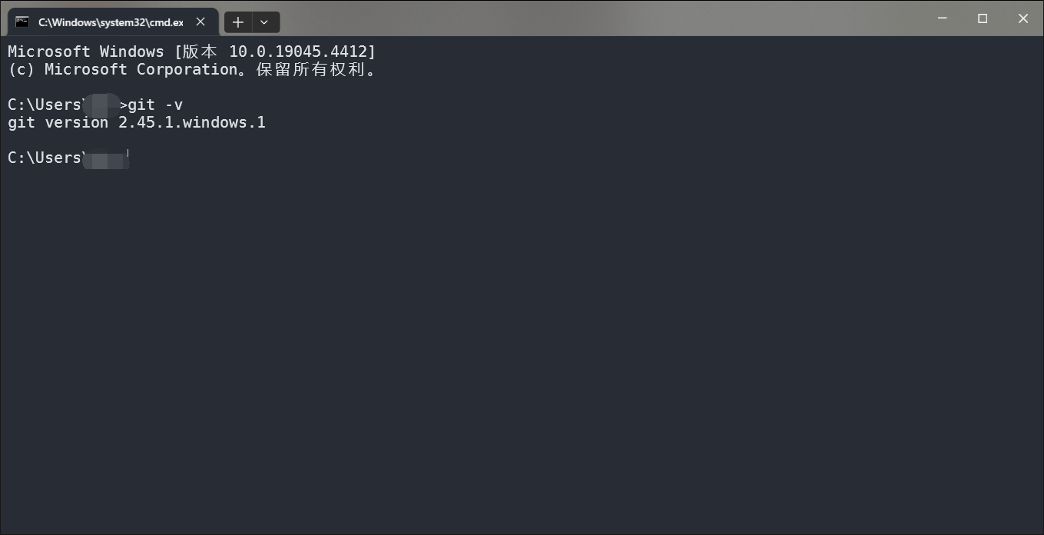Expand the new tab profile dropdown
Viewport: 1044px width, 535px height.
click(x=264, y=22)
